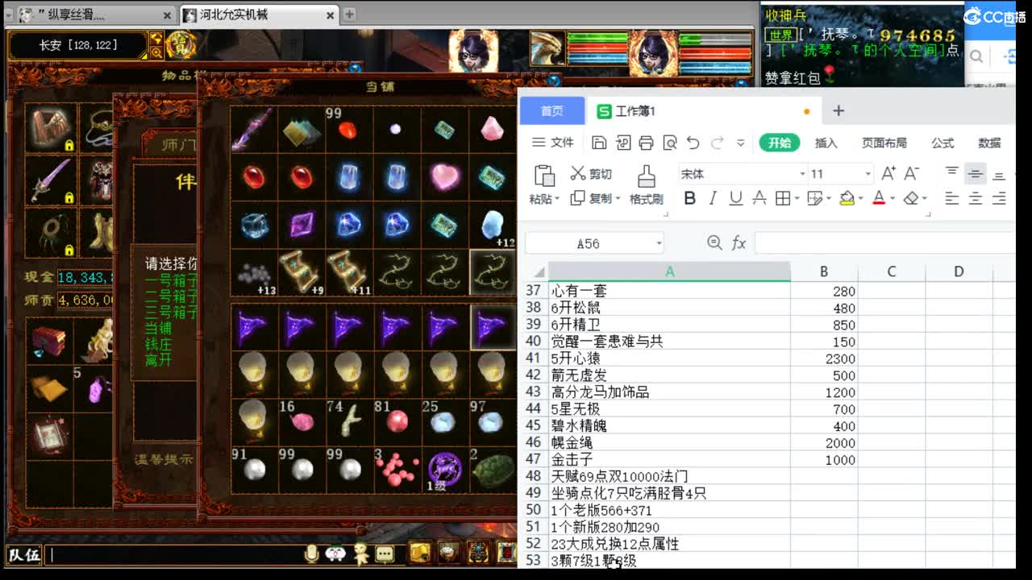Center text horizontally
This screenshot has height=580, width=1032.
click(976, 198)
